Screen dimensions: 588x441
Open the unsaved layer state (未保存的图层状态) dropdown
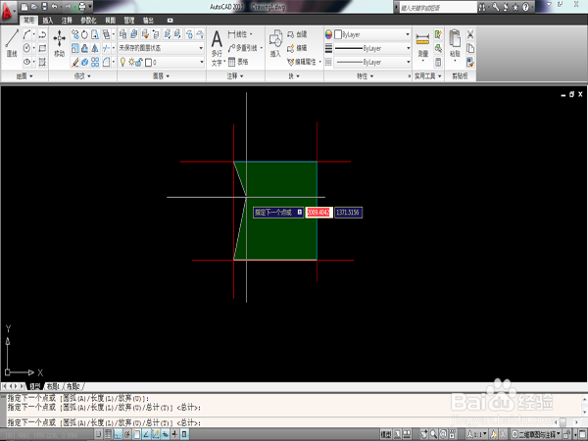(162, 48)
